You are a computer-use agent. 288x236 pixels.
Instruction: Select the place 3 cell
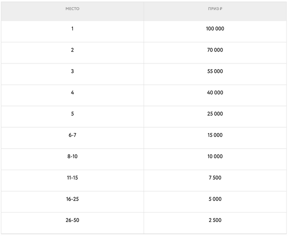pos(72,71)
